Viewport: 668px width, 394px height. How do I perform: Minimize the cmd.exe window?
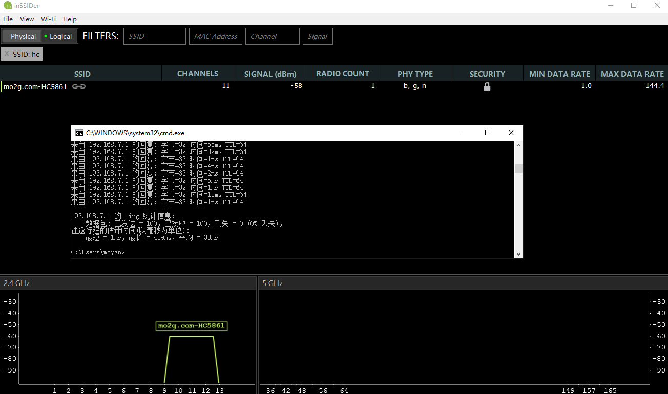coord(465,133)
